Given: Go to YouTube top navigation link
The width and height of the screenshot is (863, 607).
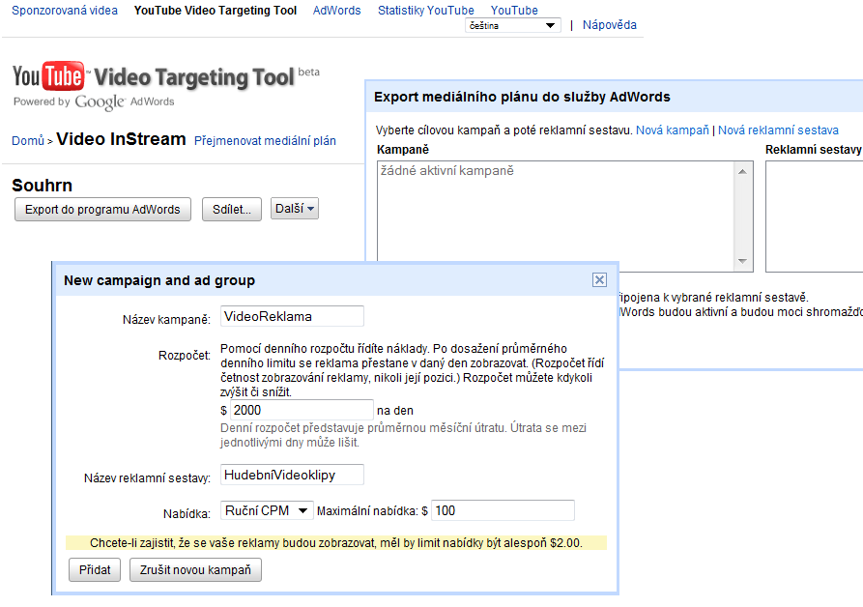Looking at the screenshot, I should 514,11.
